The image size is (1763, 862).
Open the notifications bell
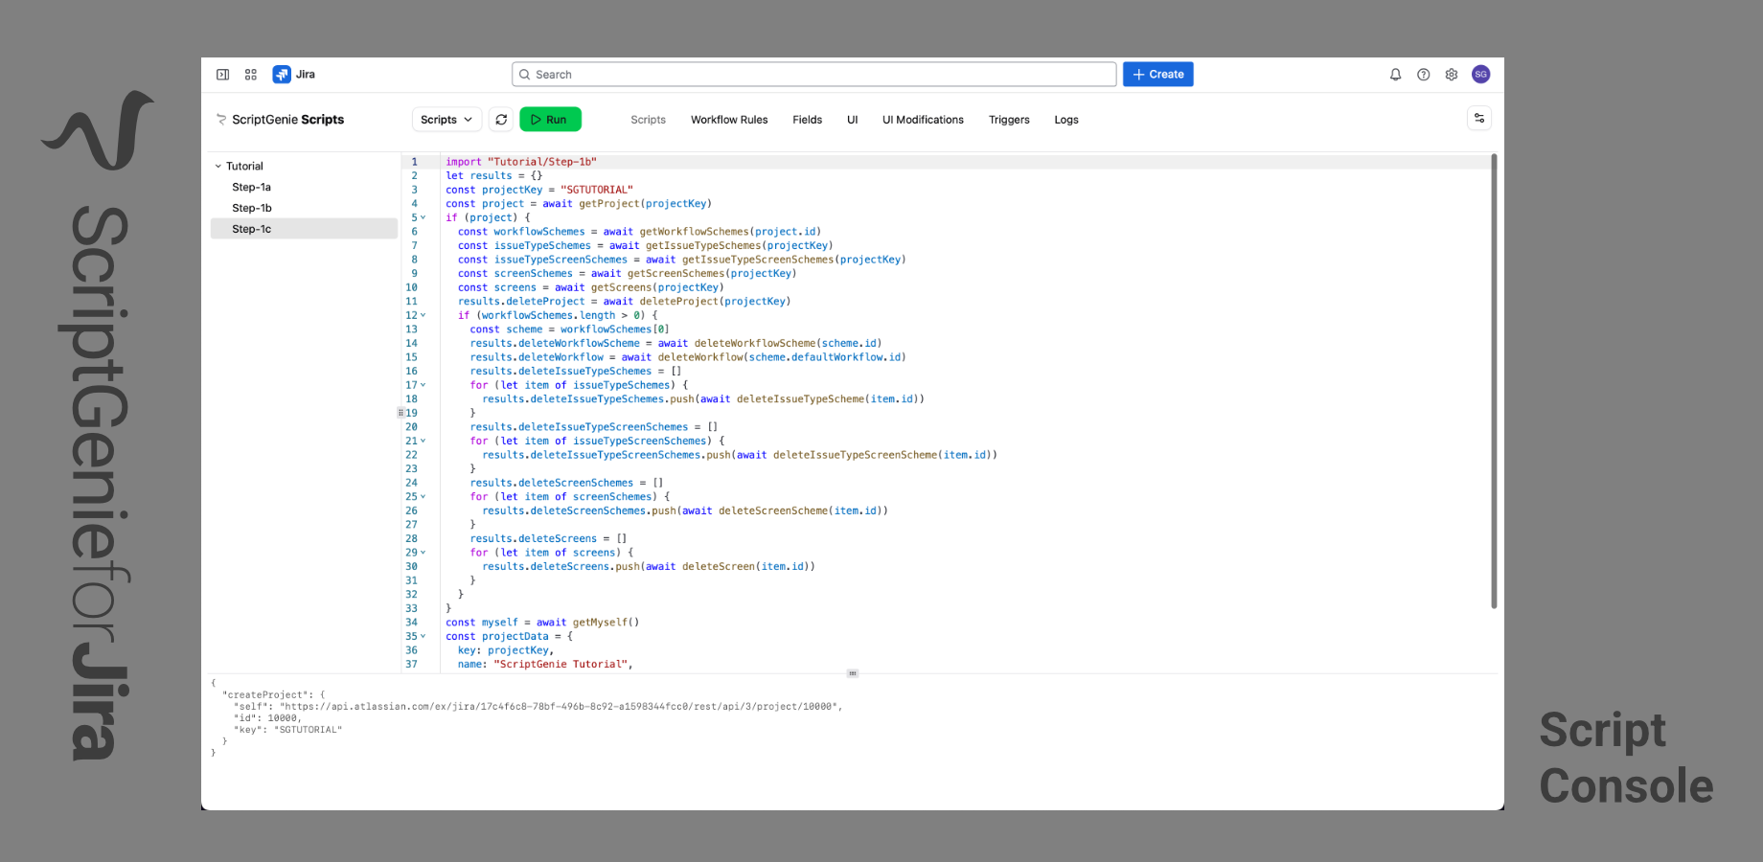click(x=1395, y=75)
